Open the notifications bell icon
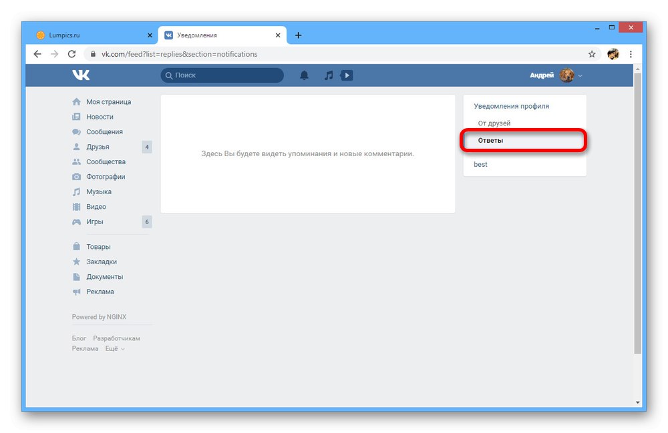The width and height of the screenshot is (668, 433). pyautogui.click(x=304, y=75)
